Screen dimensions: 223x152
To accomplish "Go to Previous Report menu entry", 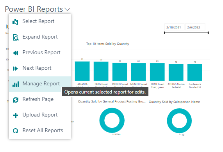I will 40,53.
